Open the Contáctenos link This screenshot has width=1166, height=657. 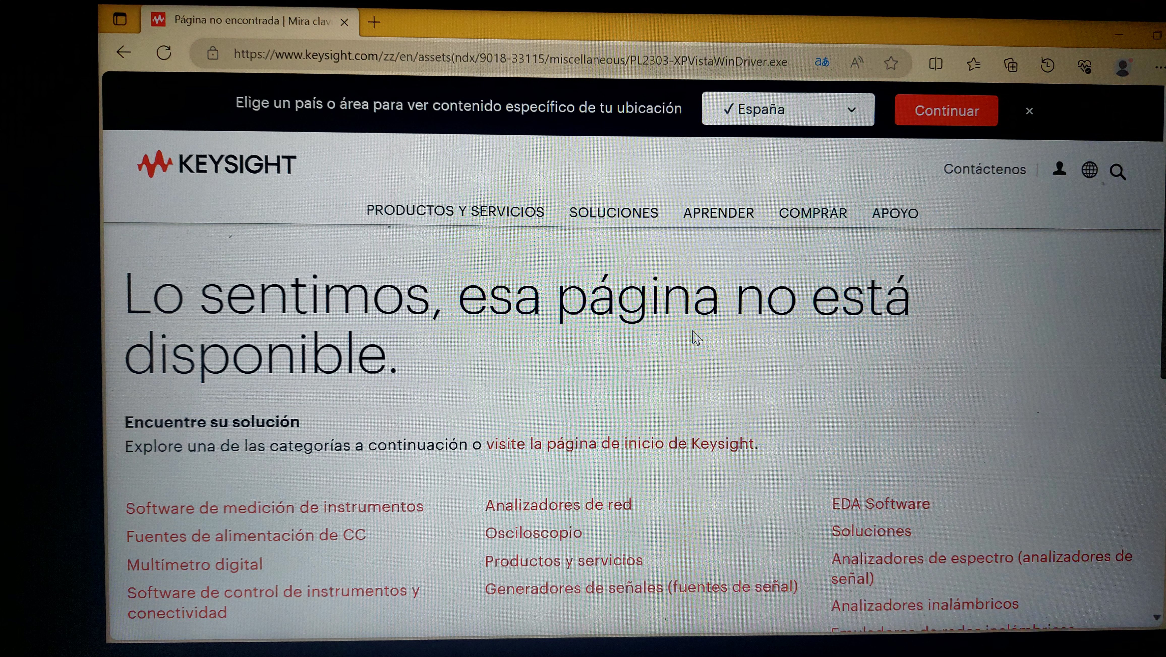pyautogui.click(x=984, y=169)
